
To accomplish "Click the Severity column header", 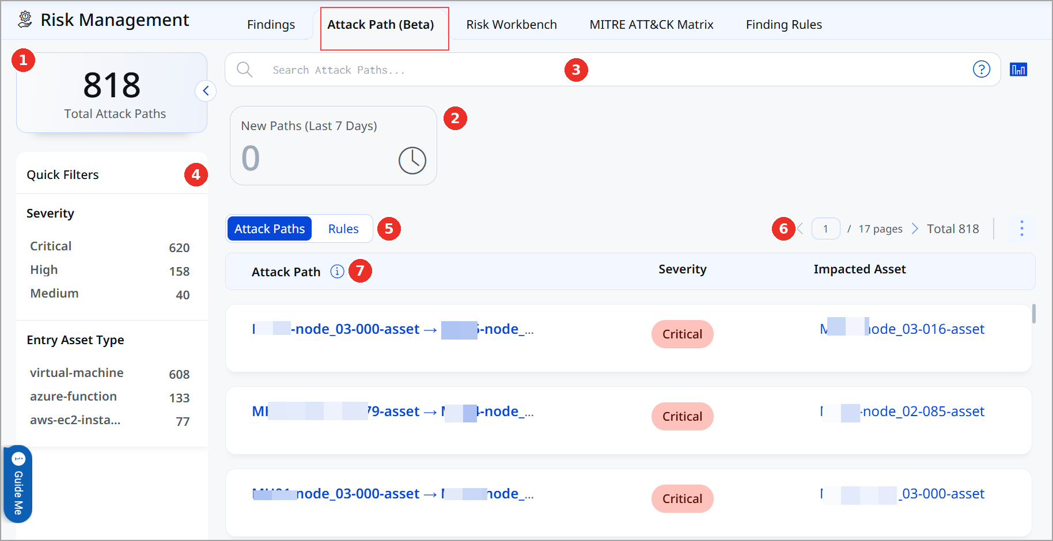I will click(683, 269).
